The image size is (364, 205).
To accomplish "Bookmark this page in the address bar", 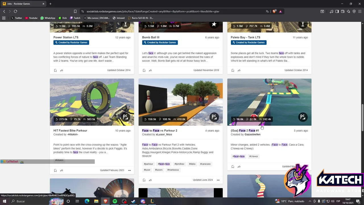I will point(75,11).
